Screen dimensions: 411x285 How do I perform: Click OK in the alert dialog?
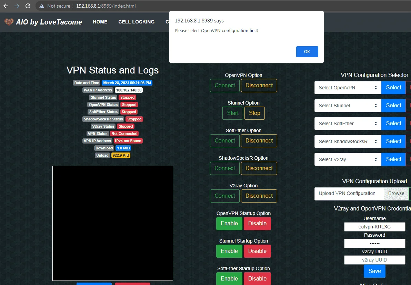307,52
